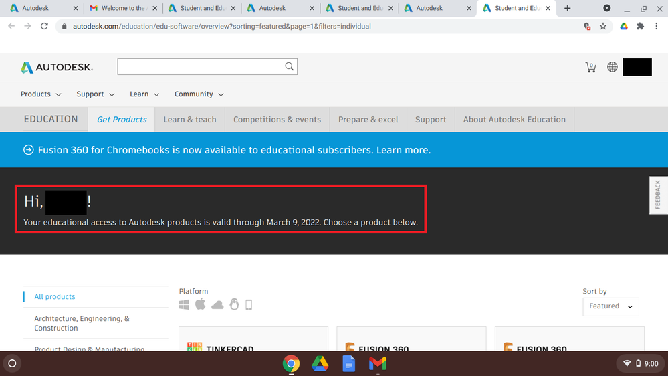Open the shopping cart icon
Screen dimensions: 668x376
click(590, 67)
